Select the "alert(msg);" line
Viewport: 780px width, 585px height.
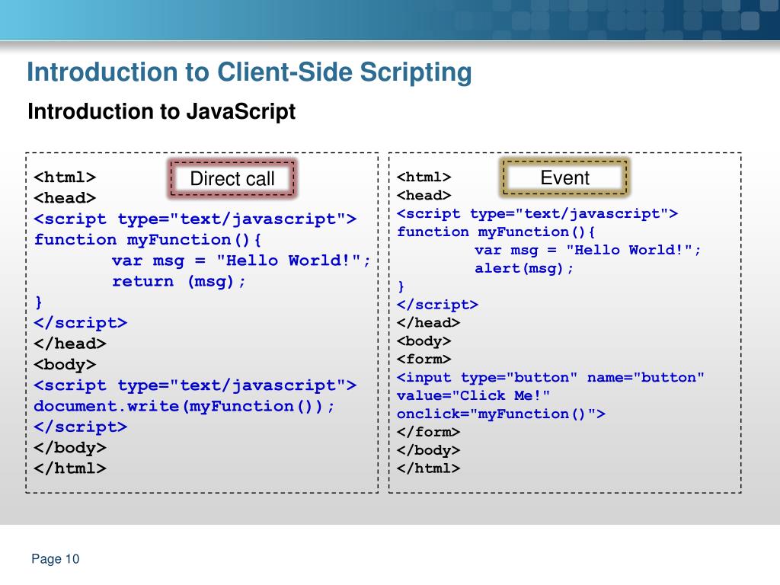524,269
